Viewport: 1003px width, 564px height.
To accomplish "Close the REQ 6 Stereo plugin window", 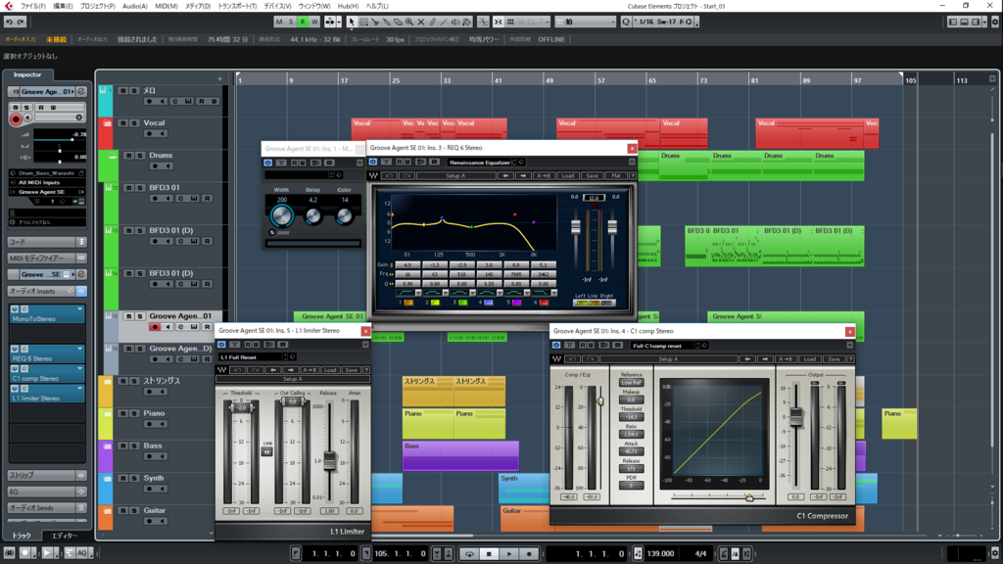I will (632, 149).
